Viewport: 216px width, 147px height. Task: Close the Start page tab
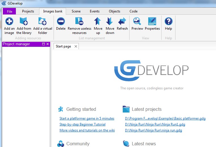(76, 46)
